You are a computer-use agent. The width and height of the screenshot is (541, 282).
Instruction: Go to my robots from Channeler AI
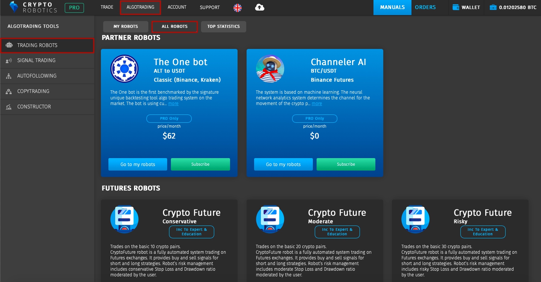tap(283, 165)
